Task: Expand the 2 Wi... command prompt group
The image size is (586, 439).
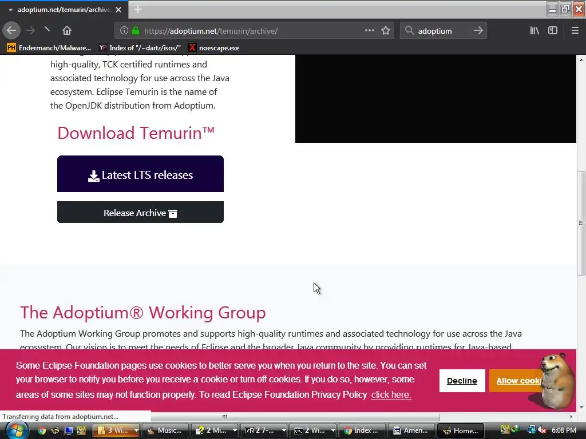Action: click(314, 430)
